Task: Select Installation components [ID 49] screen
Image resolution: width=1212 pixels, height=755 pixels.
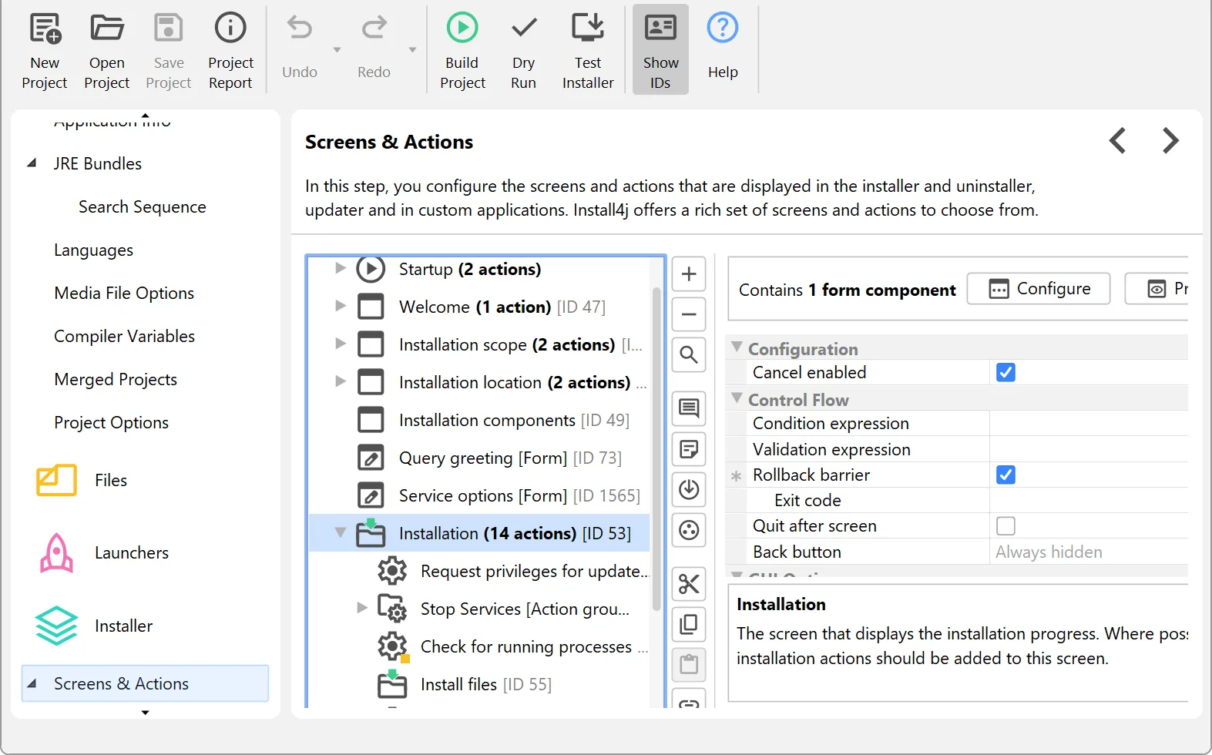Action: (x=514, y=420)
